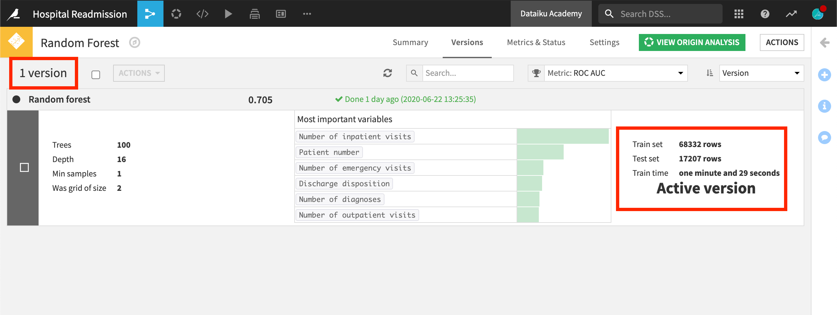Open the Metric: ROC AUC dropdown
Viewport: 837px width, 315px height.
616,73
